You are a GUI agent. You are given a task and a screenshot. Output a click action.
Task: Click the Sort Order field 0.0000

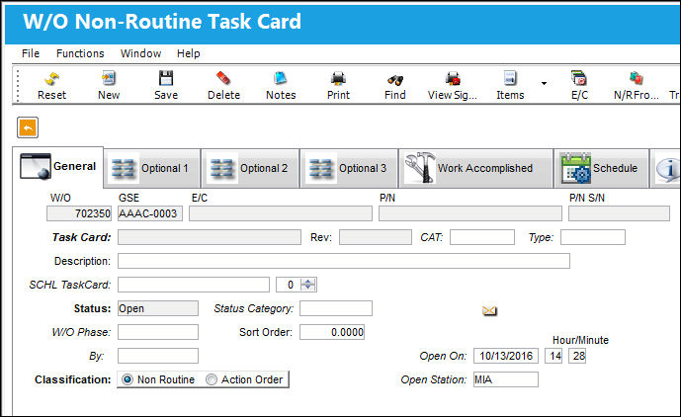[332, 332]
